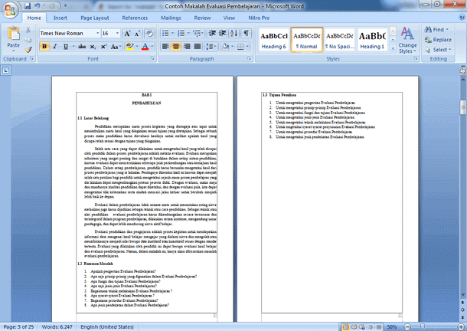Click Select in Editing group
This screenshot has height=331, width=467.
click(438, 50)
